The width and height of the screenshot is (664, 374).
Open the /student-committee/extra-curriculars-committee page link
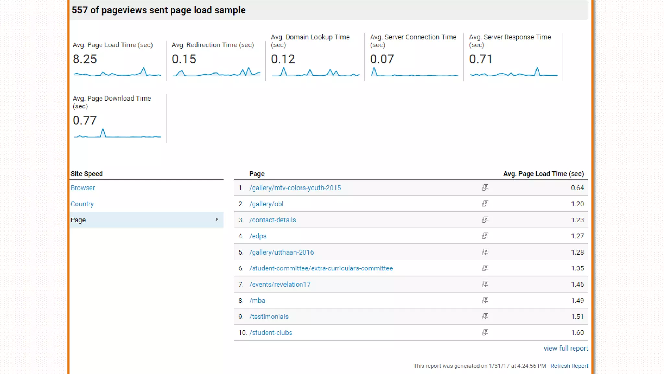[x=321, y=268]
